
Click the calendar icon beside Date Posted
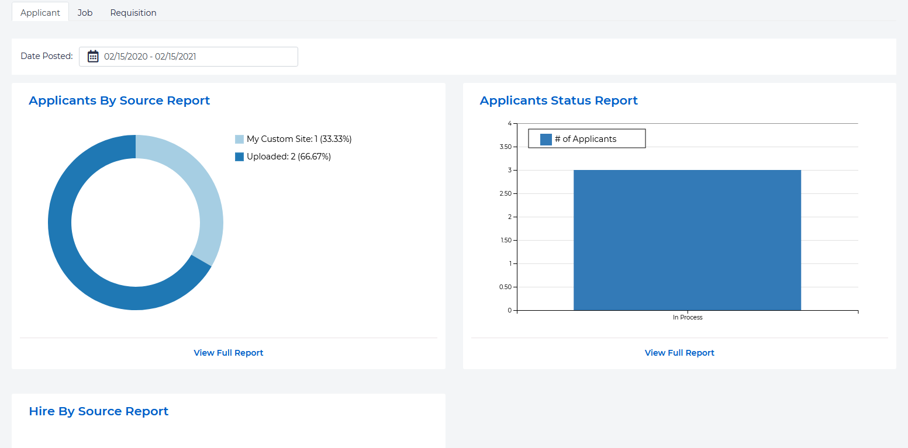pyautogui.click(x=93, y=57)
